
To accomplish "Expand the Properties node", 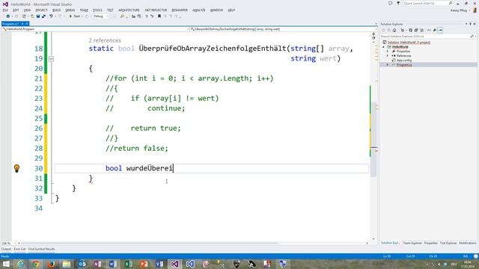I will 388,52.
